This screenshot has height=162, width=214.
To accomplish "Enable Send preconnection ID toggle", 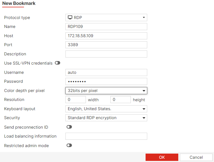I will (69, 127).
